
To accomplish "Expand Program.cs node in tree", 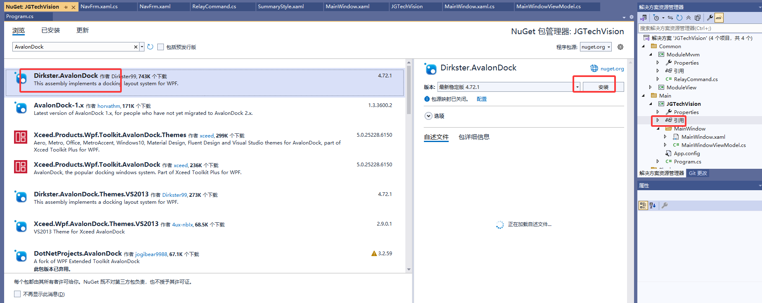I will pyautogui.click(x=658, y=161).
